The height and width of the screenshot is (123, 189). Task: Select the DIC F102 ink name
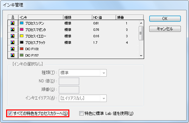coord(32,49)
